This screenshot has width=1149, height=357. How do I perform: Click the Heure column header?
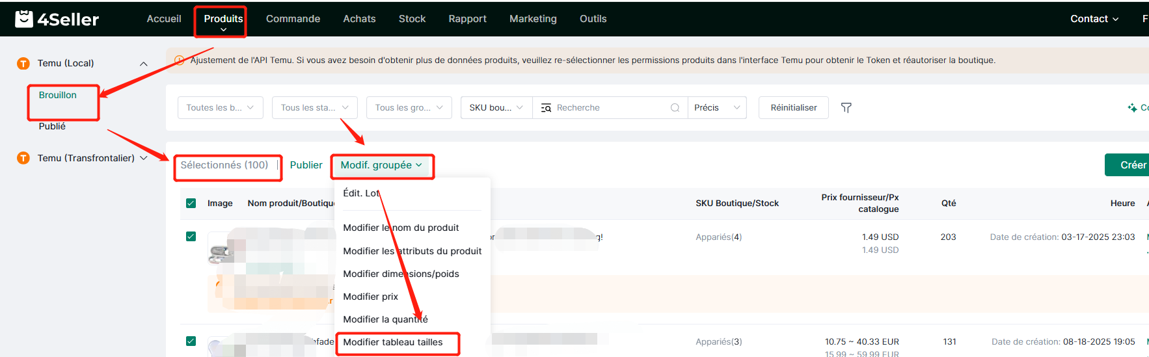(1122, 204)
